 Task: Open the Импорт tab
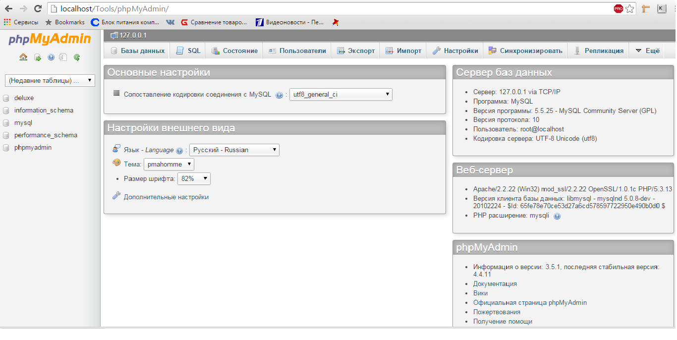[403, 51]
